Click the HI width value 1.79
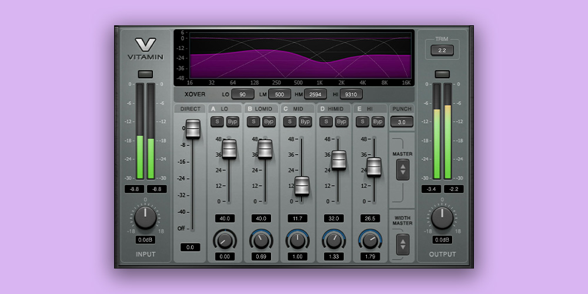588x294 pixels. (370, 256)
